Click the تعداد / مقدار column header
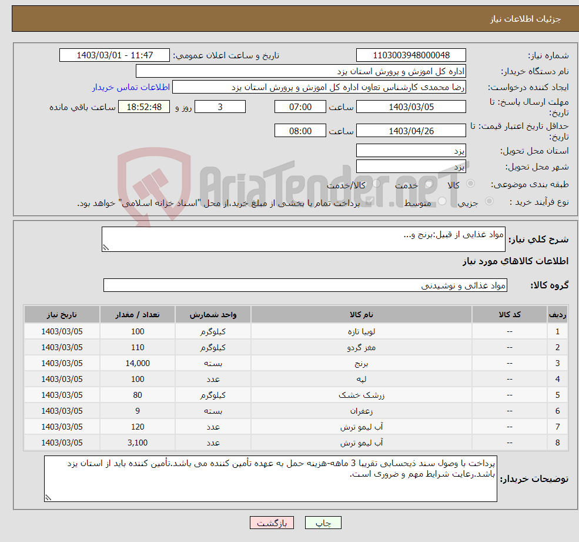The image size is (579, 542). point(138,314)
